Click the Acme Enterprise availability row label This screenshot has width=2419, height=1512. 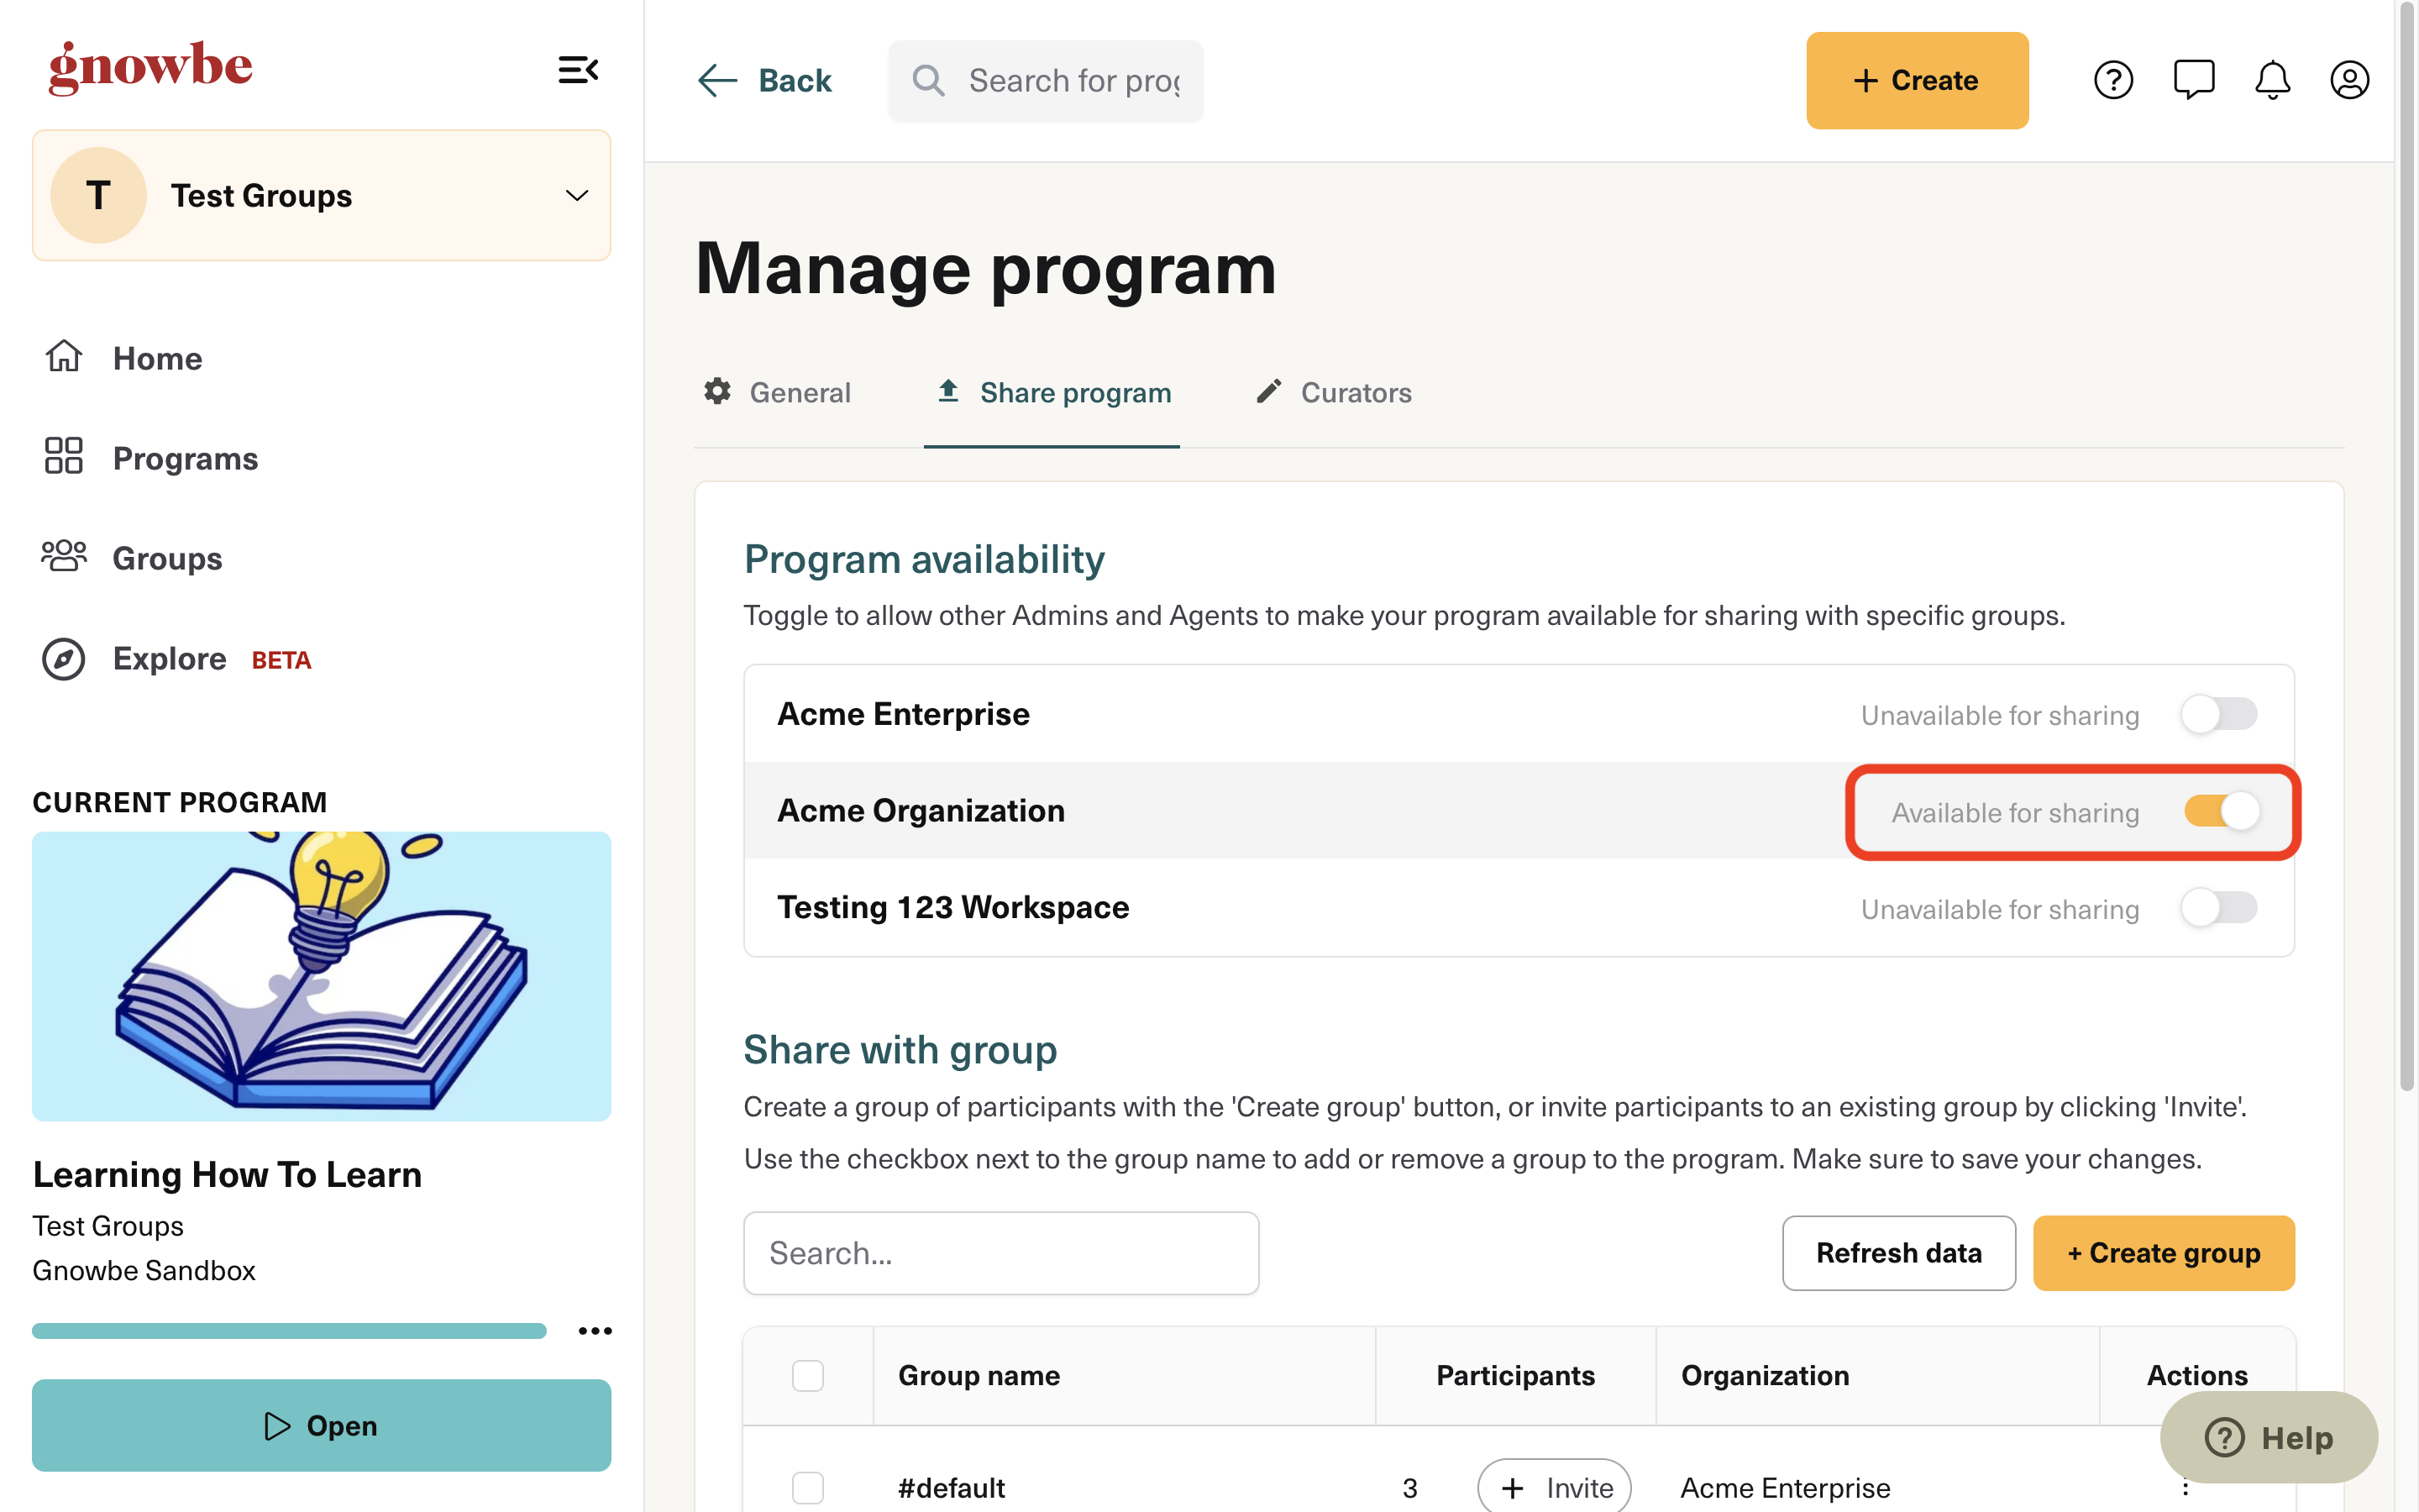tap(903, 714)
